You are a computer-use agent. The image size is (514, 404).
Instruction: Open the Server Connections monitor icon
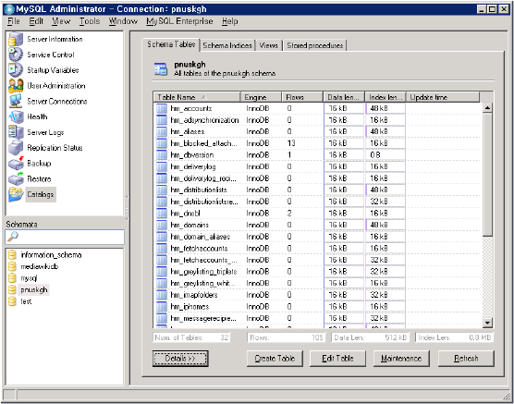point(16,101)
